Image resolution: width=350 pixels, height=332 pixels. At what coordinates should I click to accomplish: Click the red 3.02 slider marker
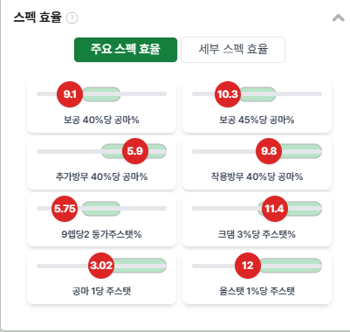coord(101,266)
